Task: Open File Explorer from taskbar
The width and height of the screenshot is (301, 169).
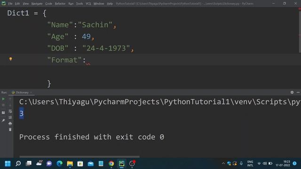Action: pos(70,163)
